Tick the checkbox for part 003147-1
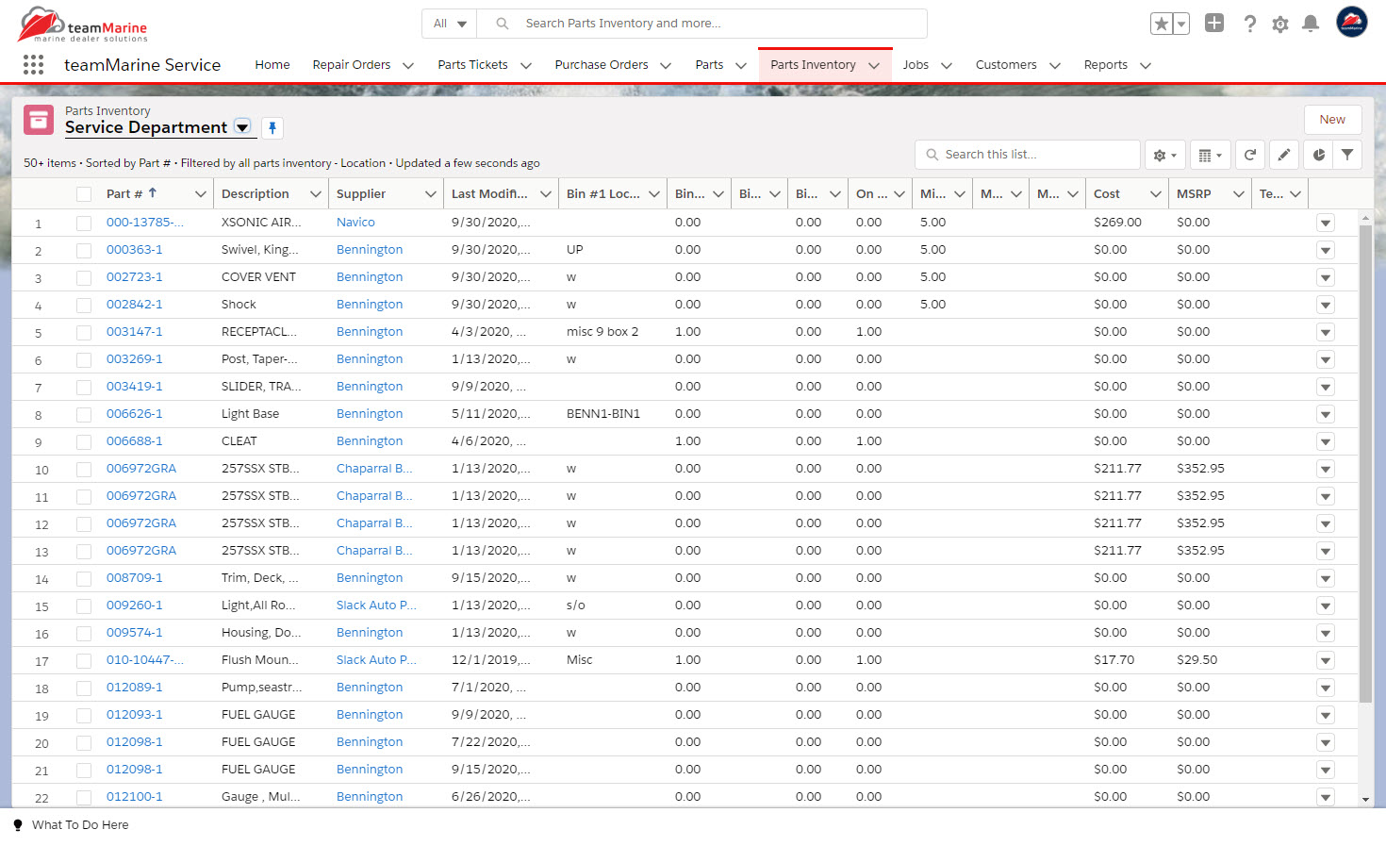The image size is (1386, 846). click(84, 332)
